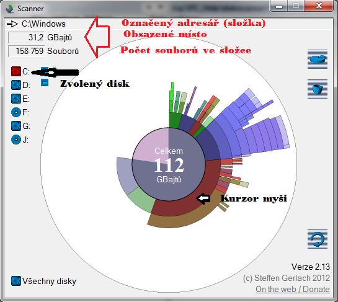Viewport: 338px width, 302px height.
Task: Select the F: optical disc drive
Action: pyautogui.click(x=16, y=112)
